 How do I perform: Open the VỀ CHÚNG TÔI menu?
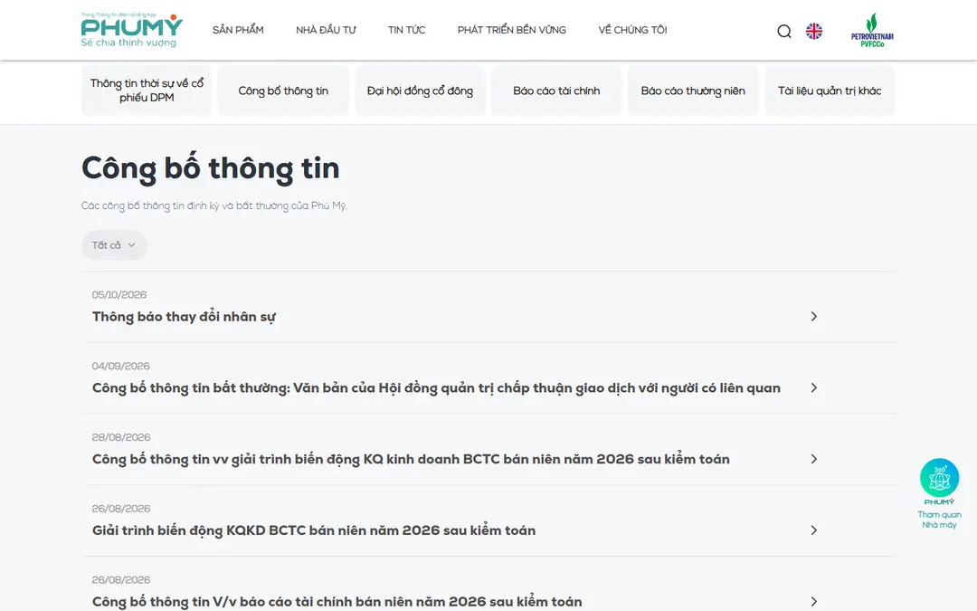tap(632, 30)
